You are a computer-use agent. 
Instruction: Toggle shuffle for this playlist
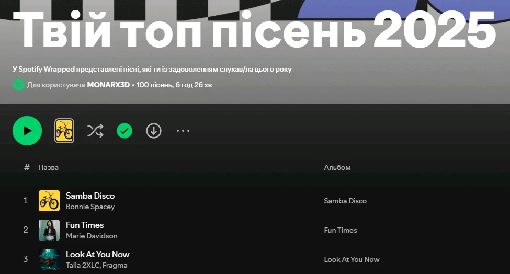[95, 131]
